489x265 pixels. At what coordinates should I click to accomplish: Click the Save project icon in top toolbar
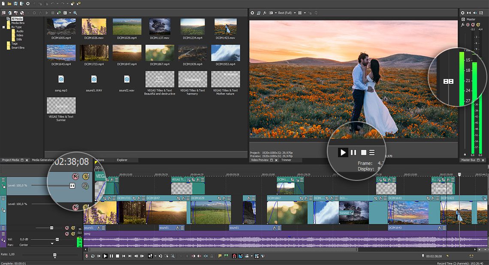[15, 3]
